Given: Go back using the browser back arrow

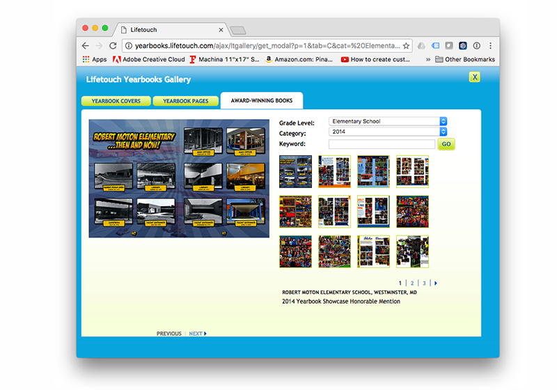Looking at the screenshot, I should (85, 46).
